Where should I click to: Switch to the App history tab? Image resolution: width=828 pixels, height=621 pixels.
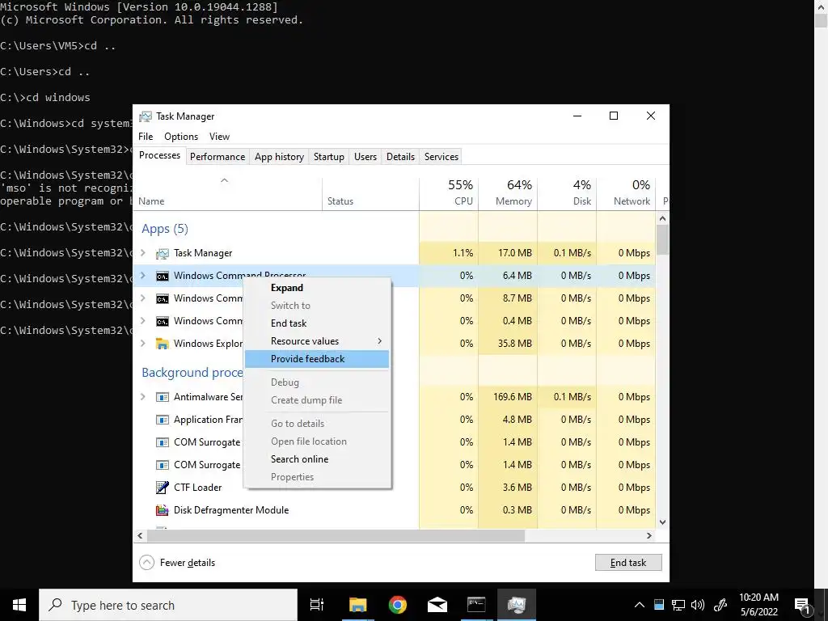tap(279, 157)
